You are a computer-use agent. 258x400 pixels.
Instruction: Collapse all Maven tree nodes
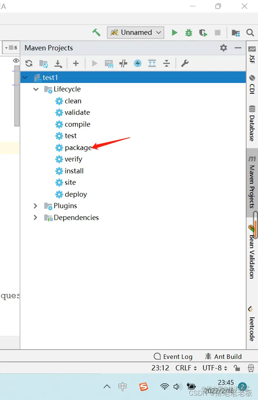click(x=167, y=63)
